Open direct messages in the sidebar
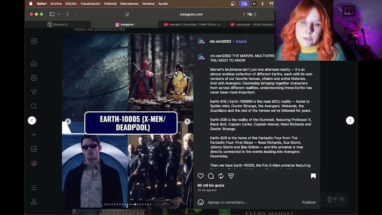The height and width of the screenshot is (215, 382). pyautogui.click(x=34, y=92)
